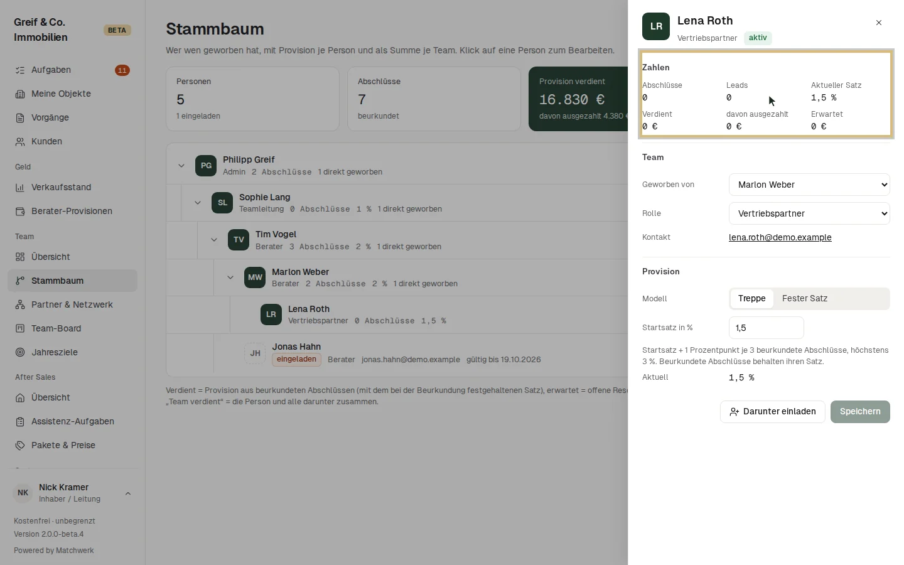Image resolution: width=904 pixels, height=565 pixels.
Task: Click the Provision verdient card
Action: (578, 99)
